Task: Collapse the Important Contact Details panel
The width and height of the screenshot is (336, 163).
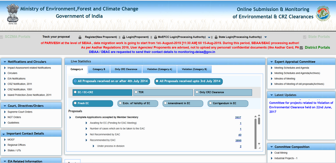Action: click(x=3, y=134)
